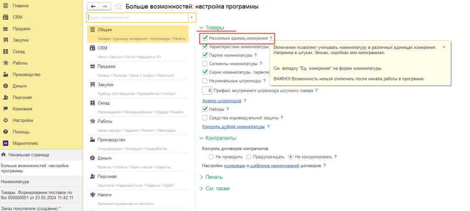Toggle Серии номенклатуры checkbox
470x211 pixels.
(x=205, y=72)
